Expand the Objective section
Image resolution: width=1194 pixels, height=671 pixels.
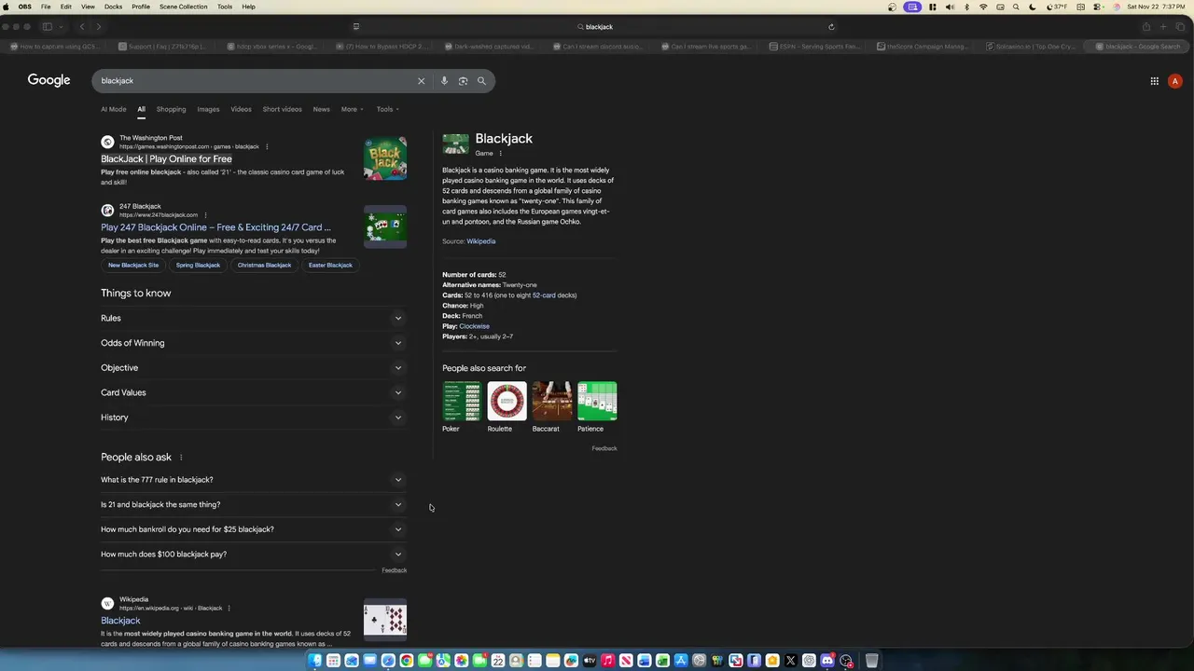253,368
